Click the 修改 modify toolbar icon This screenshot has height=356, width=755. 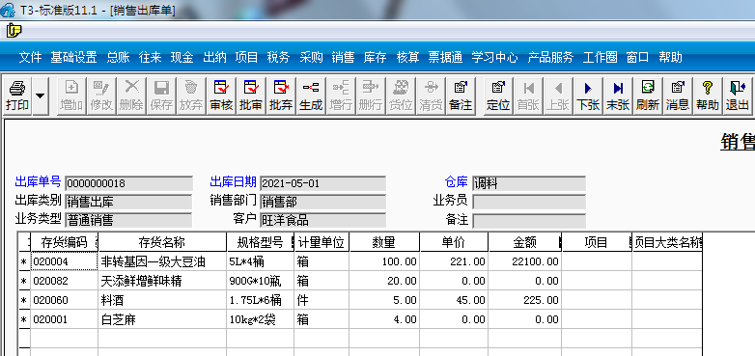pyautogui.click(x=101, y=96)
